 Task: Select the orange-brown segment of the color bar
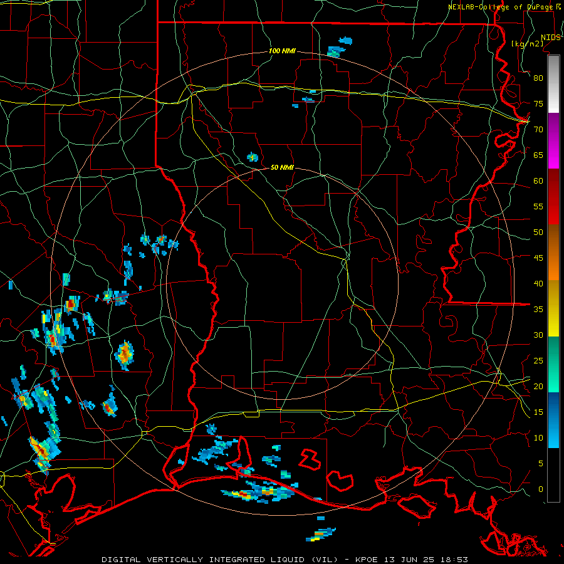553,253
